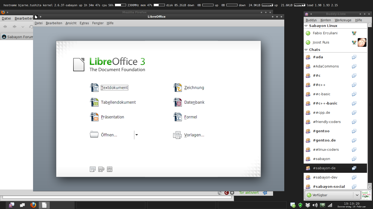Click chat bubble icon for #sabayon-dev

(354, 177)
